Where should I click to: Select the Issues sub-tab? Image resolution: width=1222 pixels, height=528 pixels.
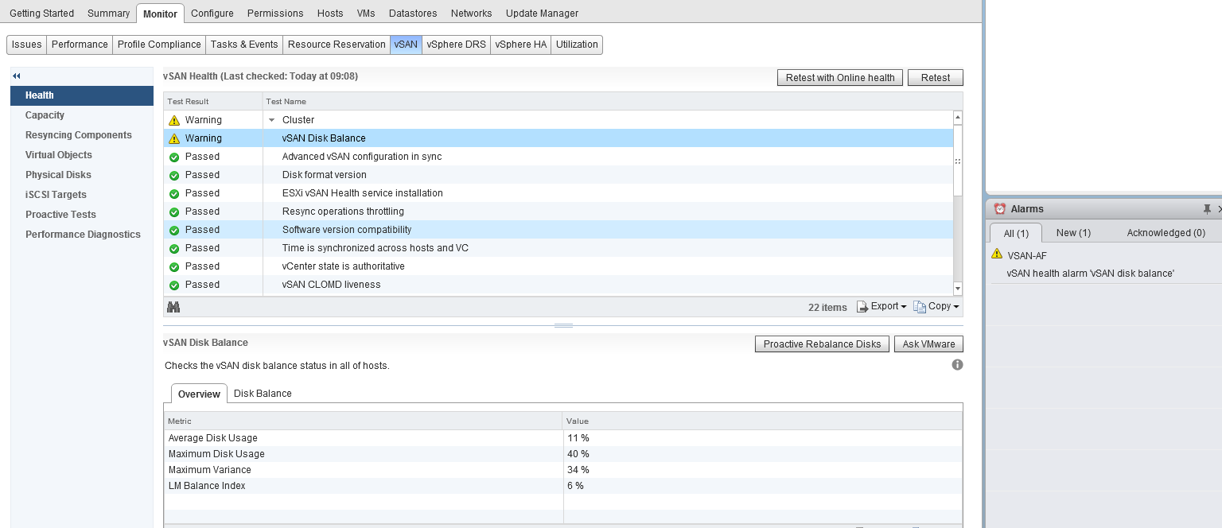26,45
